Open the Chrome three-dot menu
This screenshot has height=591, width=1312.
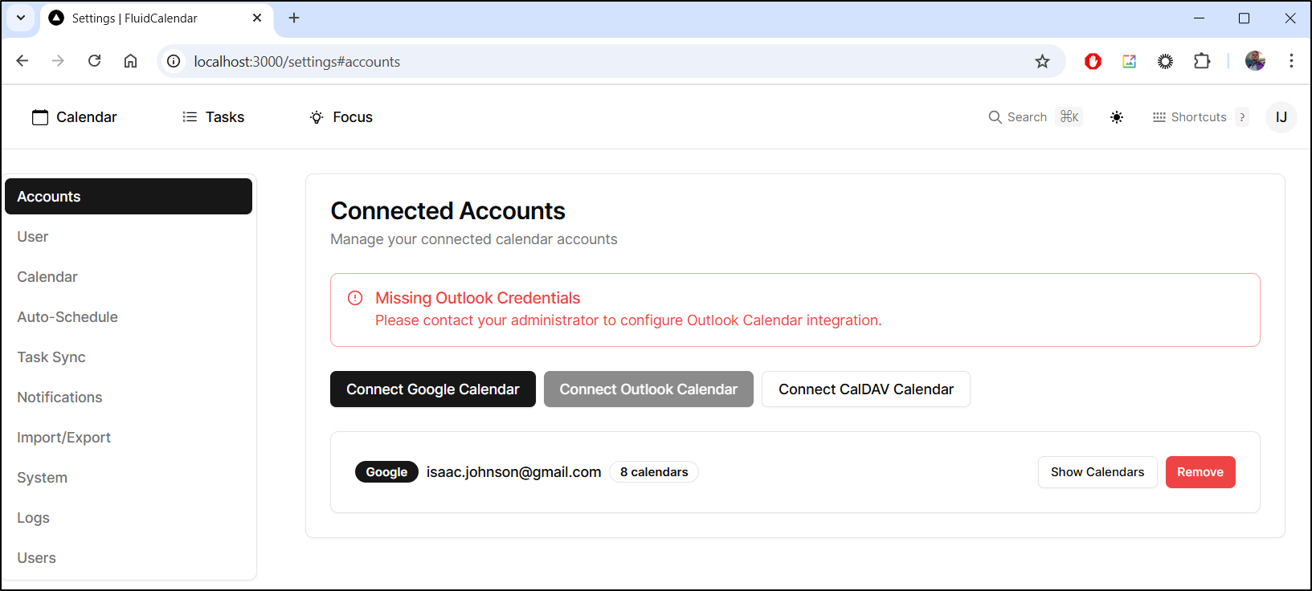[1291, 61]
